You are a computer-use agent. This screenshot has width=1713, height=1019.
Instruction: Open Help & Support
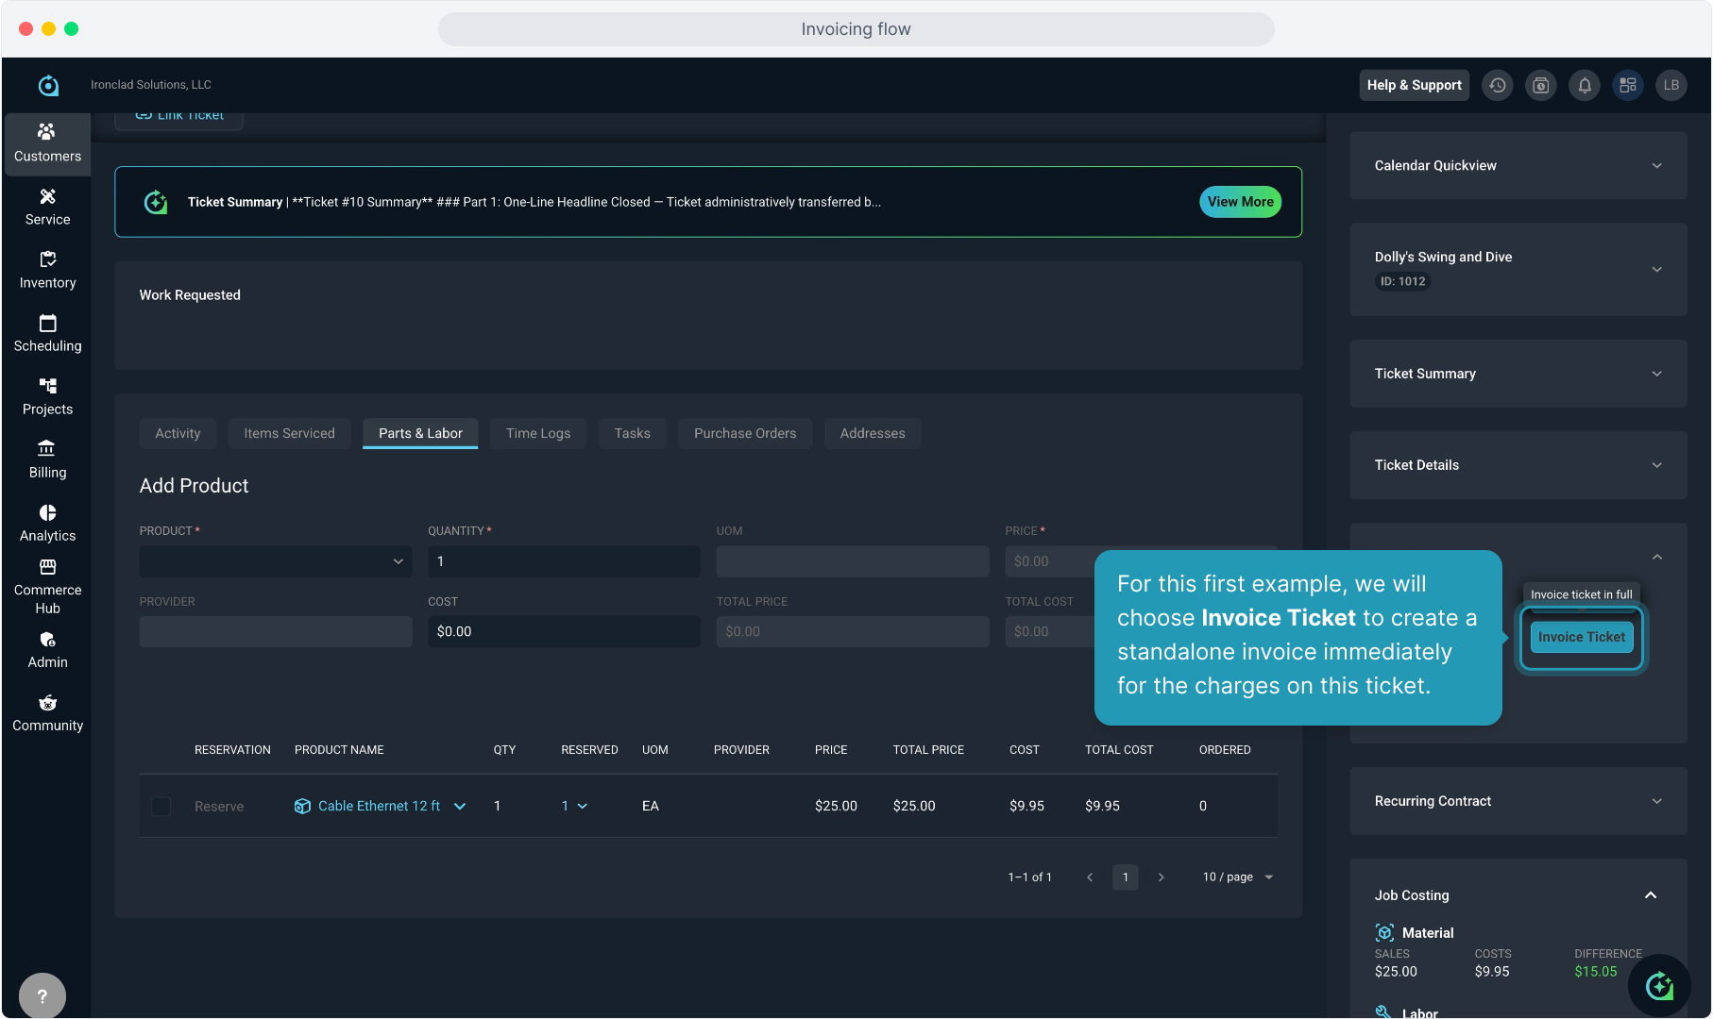[x=1415, y=85]
